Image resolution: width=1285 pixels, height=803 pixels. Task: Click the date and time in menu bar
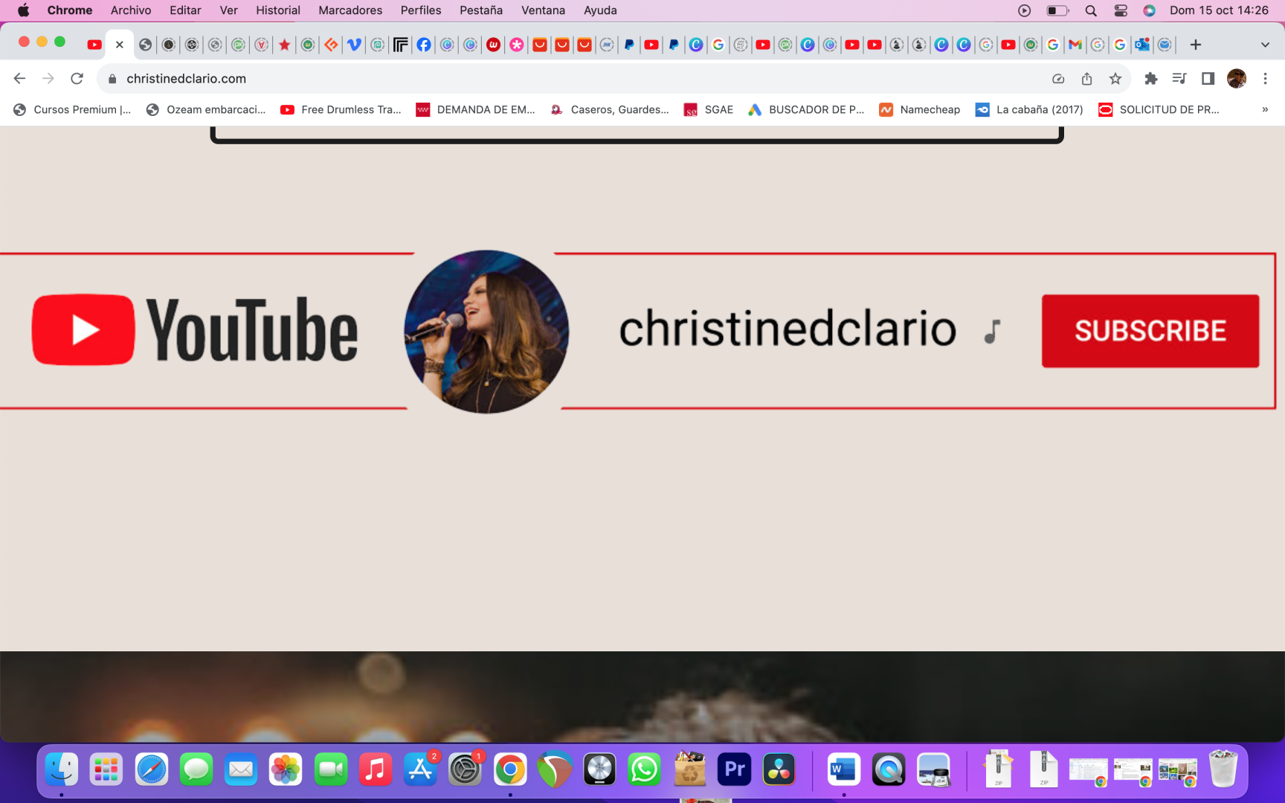[x=1219, y=10]
